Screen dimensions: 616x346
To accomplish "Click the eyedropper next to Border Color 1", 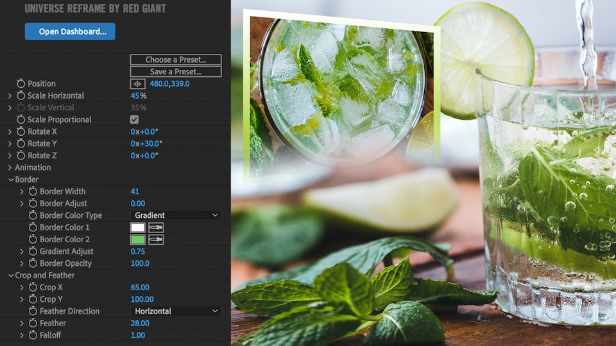I will click(x=156, y=227).
